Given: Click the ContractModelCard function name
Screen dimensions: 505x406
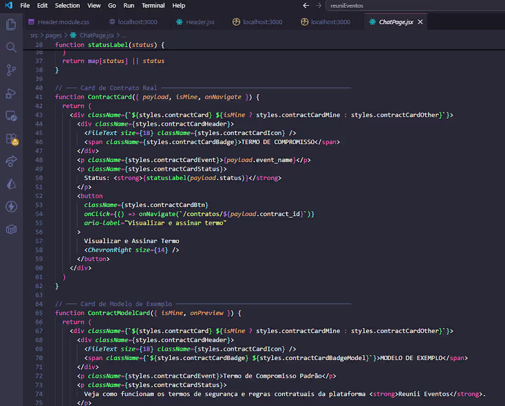Looking at the screenshot, I should click(x=119, y=313).
